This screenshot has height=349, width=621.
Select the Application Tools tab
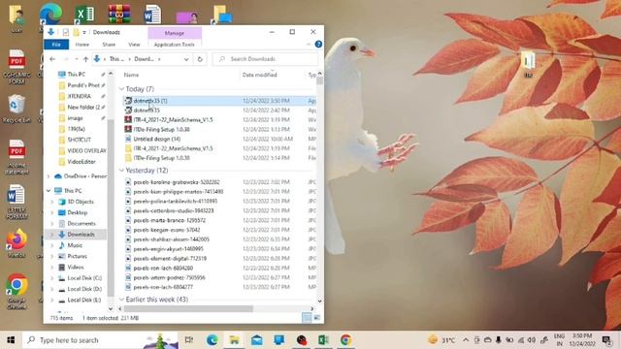[175, 45]
